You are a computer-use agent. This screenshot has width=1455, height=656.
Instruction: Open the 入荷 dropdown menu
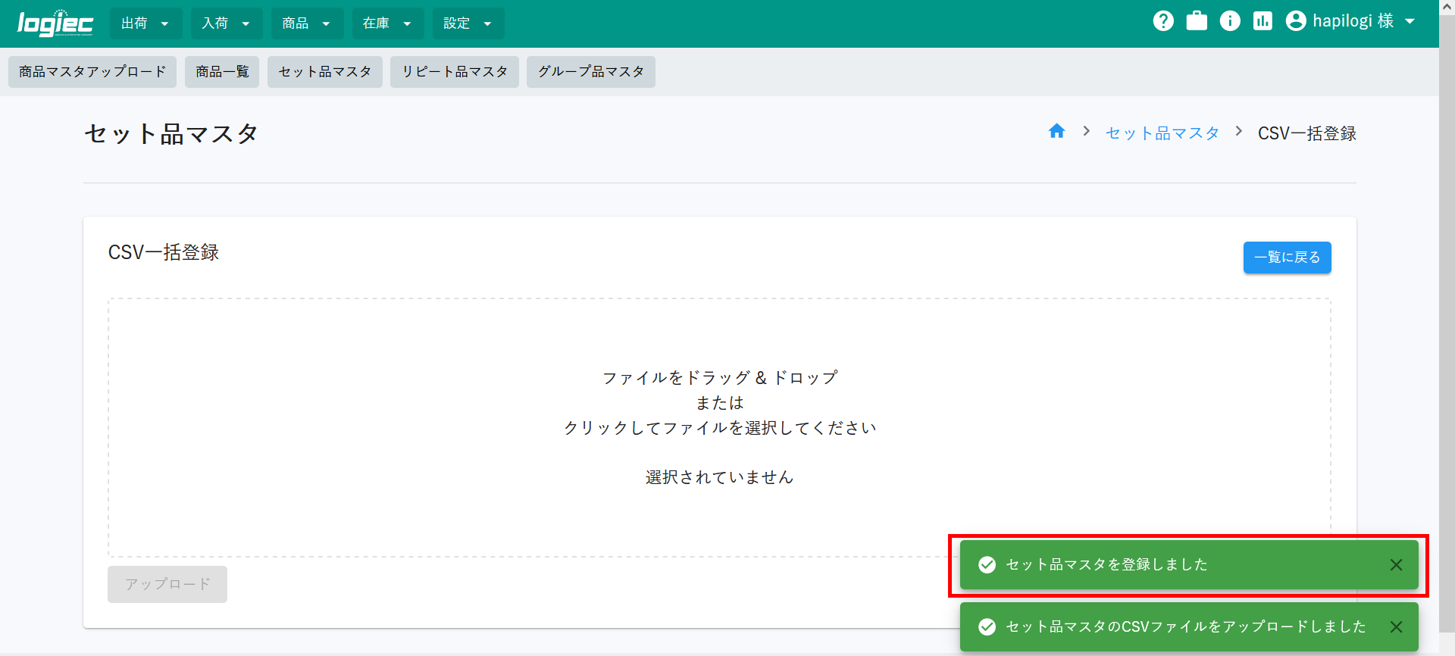click(226, 23)
